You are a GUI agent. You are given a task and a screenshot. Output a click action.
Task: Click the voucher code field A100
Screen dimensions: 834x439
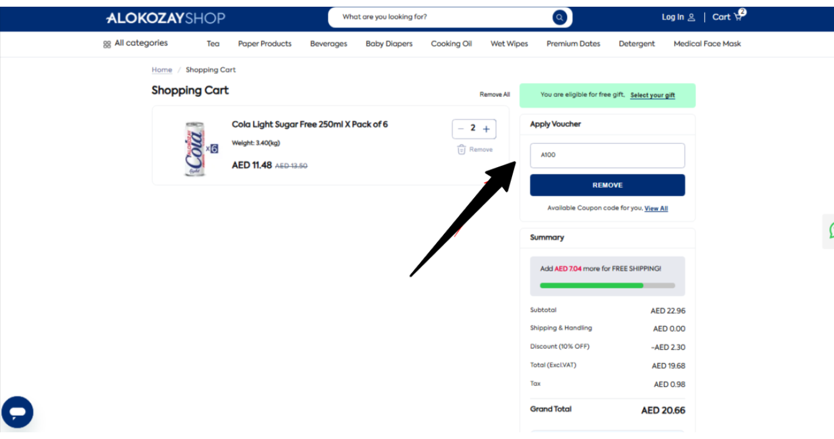(607, 155)
